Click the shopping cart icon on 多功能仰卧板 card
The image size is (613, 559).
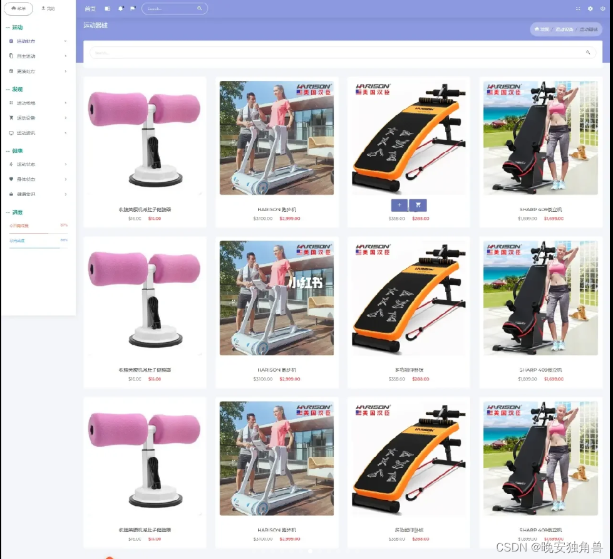(x=417, y=205)
